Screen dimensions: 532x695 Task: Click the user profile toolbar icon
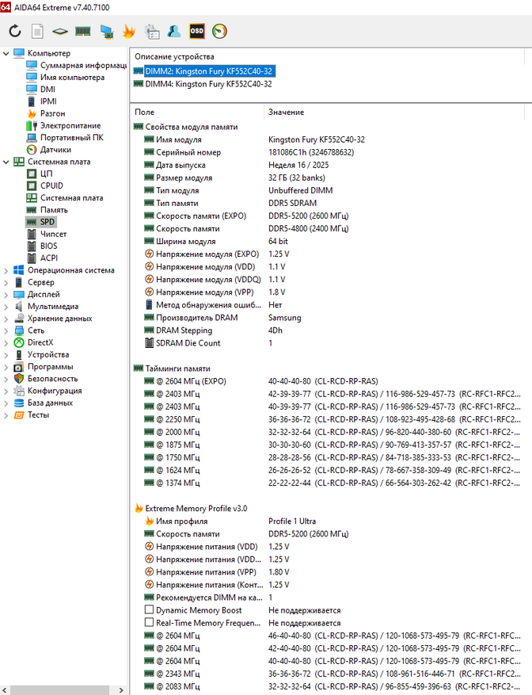point(174,31)
